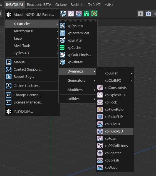Viewport: 156px width, 176px height.
Task: Select xpPPCollisions icon entry
Action: [x=100, y=146]
